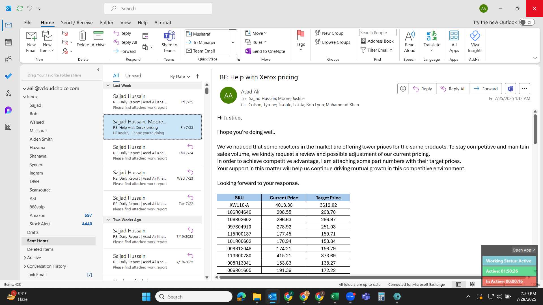Click the Send/Receive sync icon in title bar

coord(20,8)
